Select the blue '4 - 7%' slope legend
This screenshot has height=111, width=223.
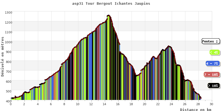pyautogui.click(x=213, y=64)
